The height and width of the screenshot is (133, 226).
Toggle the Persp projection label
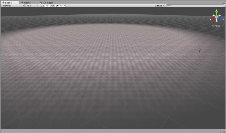[216, 26]
